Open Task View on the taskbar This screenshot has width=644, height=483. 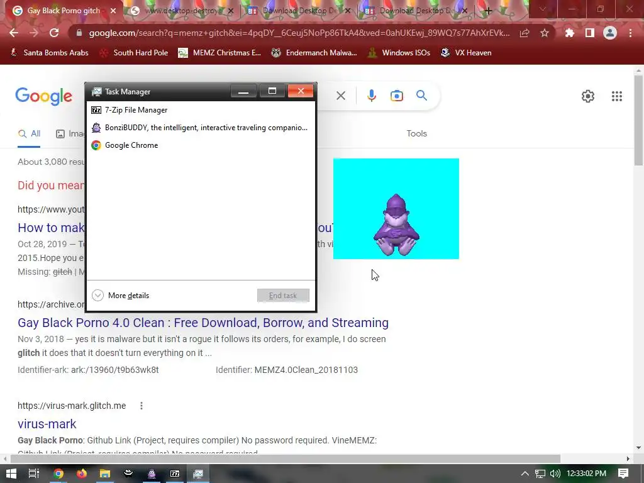coord(34,474)
